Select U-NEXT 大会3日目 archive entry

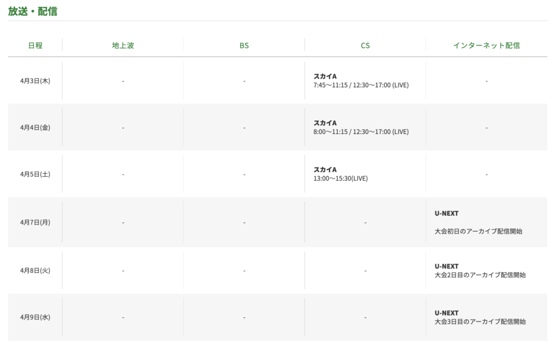tap(480, 322)
